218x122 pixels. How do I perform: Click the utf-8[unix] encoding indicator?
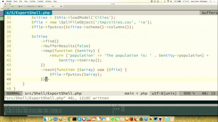coord(164,94)
